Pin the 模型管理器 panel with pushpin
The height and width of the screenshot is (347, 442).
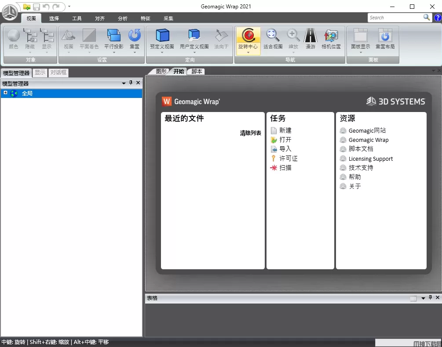pos(131,83)
